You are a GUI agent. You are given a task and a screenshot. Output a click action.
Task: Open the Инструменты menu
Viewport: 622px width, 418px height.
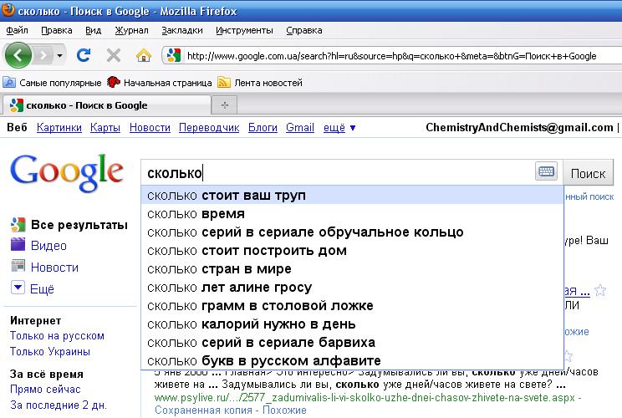pyautogui.click(x=244, y=30)
